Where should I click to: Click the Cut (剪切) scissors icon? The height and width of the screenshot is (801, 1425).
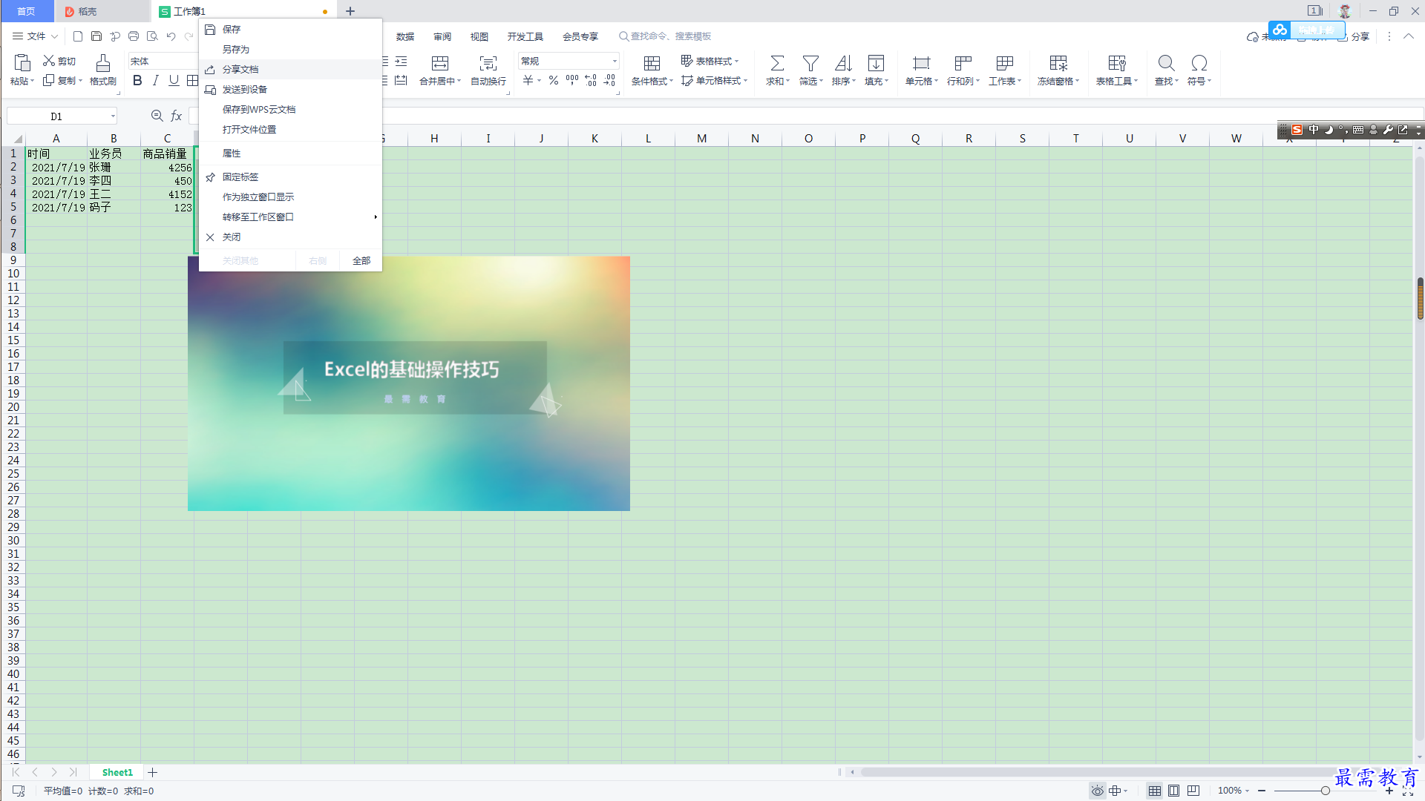pyautogui.click(x=49, y=61)
